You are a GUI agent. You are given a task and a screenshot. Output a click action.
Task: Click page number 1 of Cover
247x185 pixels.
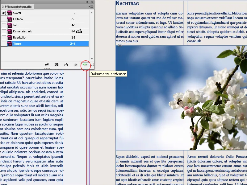pyautogui.click(x=75, y=13)
